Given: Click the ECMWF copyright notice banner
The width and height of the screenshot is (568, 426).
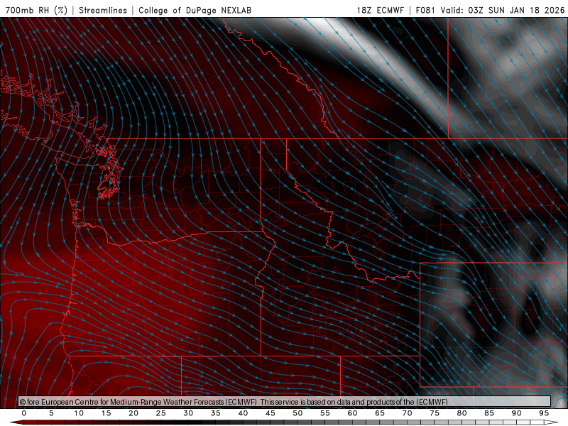Looking at the screenshot, I should tap(285, 402).
